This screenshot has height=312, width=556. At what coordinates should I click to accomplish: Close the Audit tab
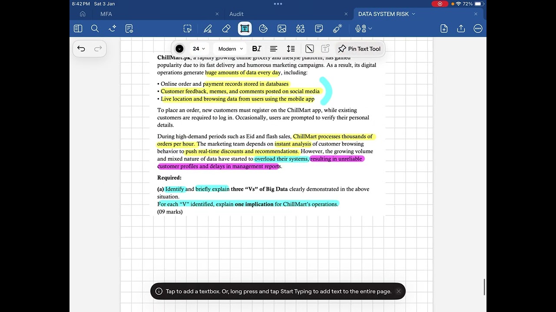click(346, 14)
